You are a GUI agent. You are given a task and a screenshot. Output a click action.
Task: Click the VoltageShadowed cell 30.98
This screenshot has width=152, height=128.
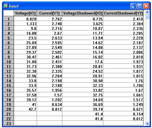(83, 80)
